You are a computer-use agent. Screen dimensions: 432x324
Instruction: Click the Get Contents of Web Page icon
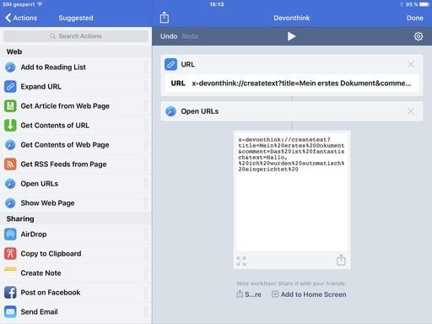pyautogui.click(x=10, y=144)
